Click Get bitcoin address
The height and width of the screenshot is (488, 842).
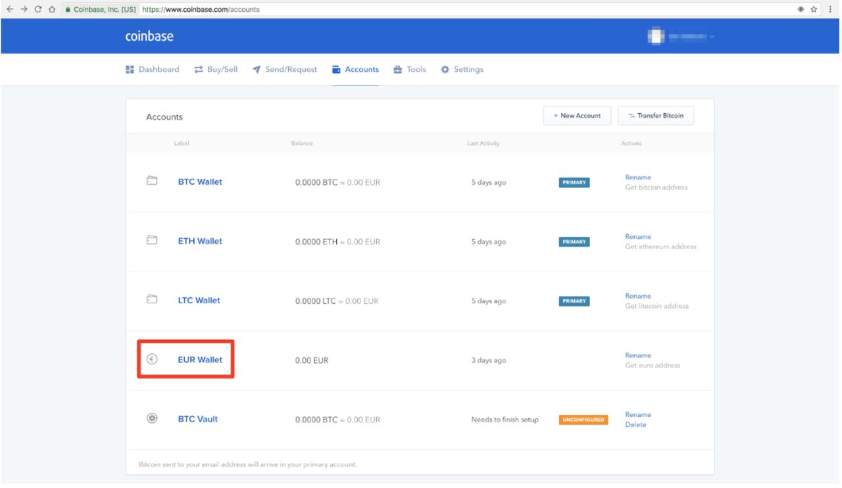(656, 187)
